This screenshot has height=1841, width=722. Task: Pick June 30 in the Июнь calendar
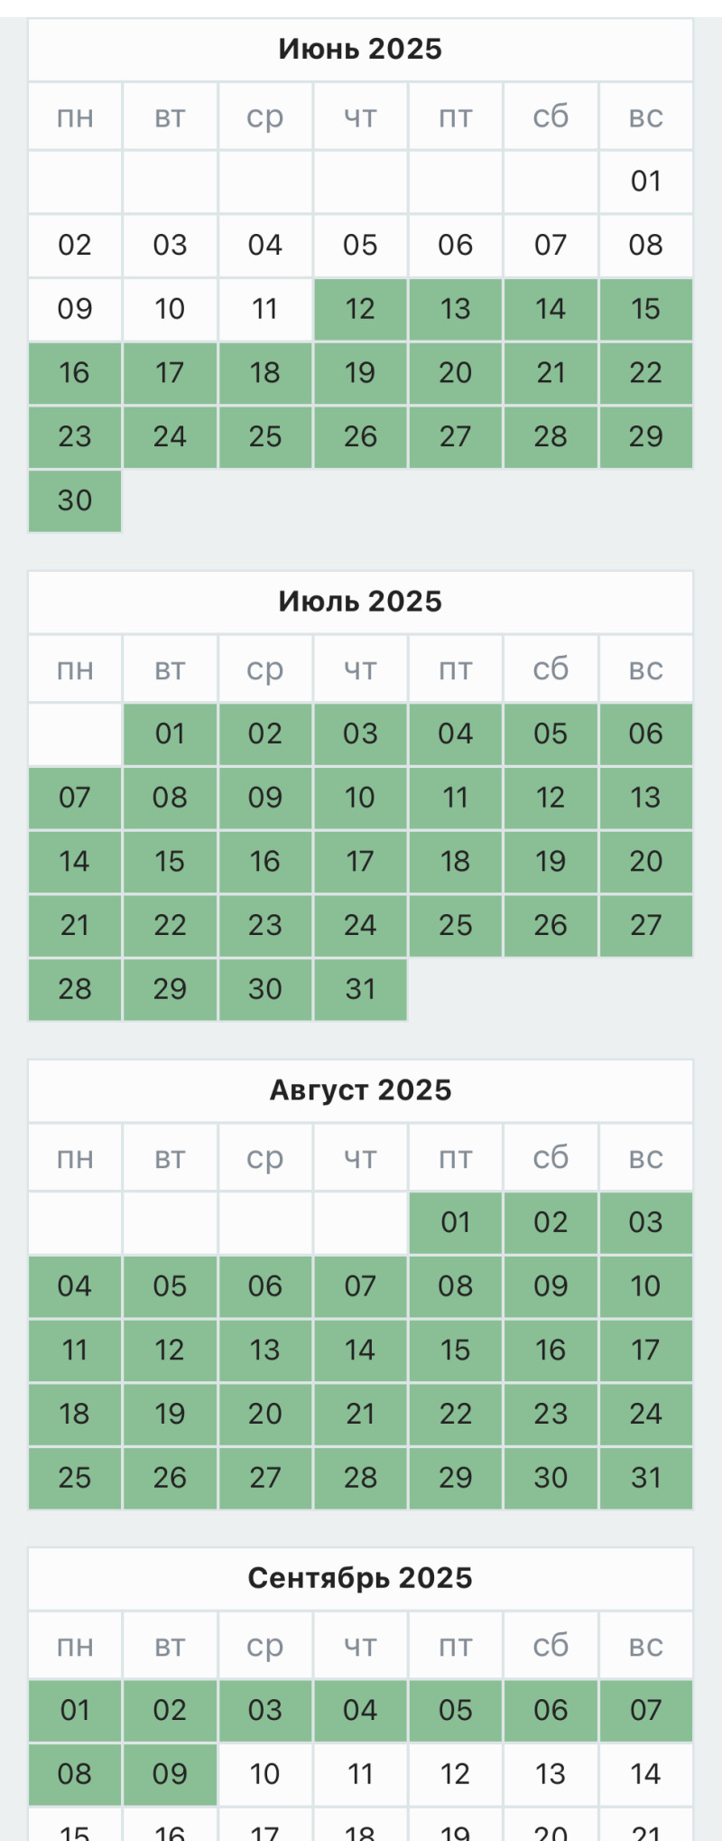pyautogui.click(x=75, y=500)
